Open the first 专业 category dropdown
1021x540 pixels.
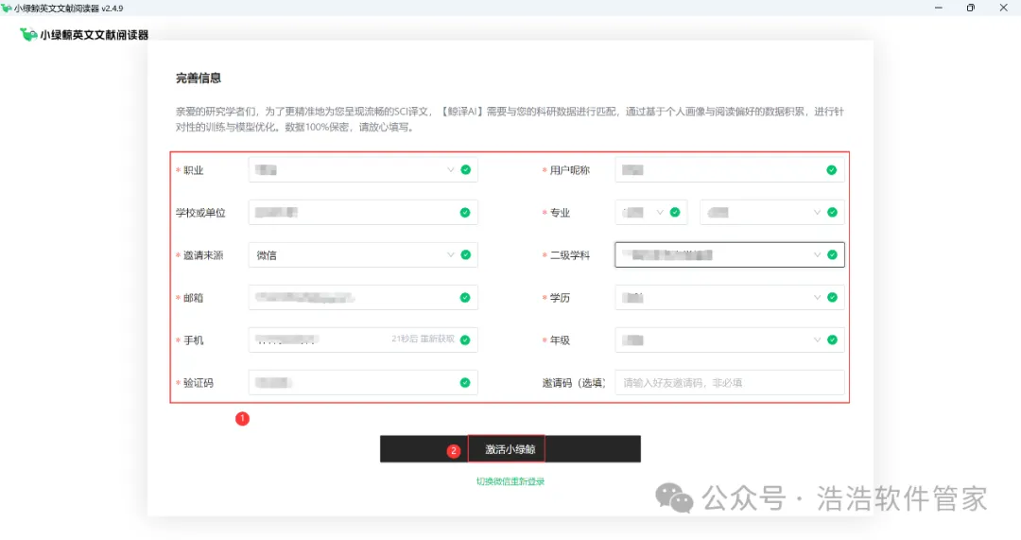tap(650, 213)
